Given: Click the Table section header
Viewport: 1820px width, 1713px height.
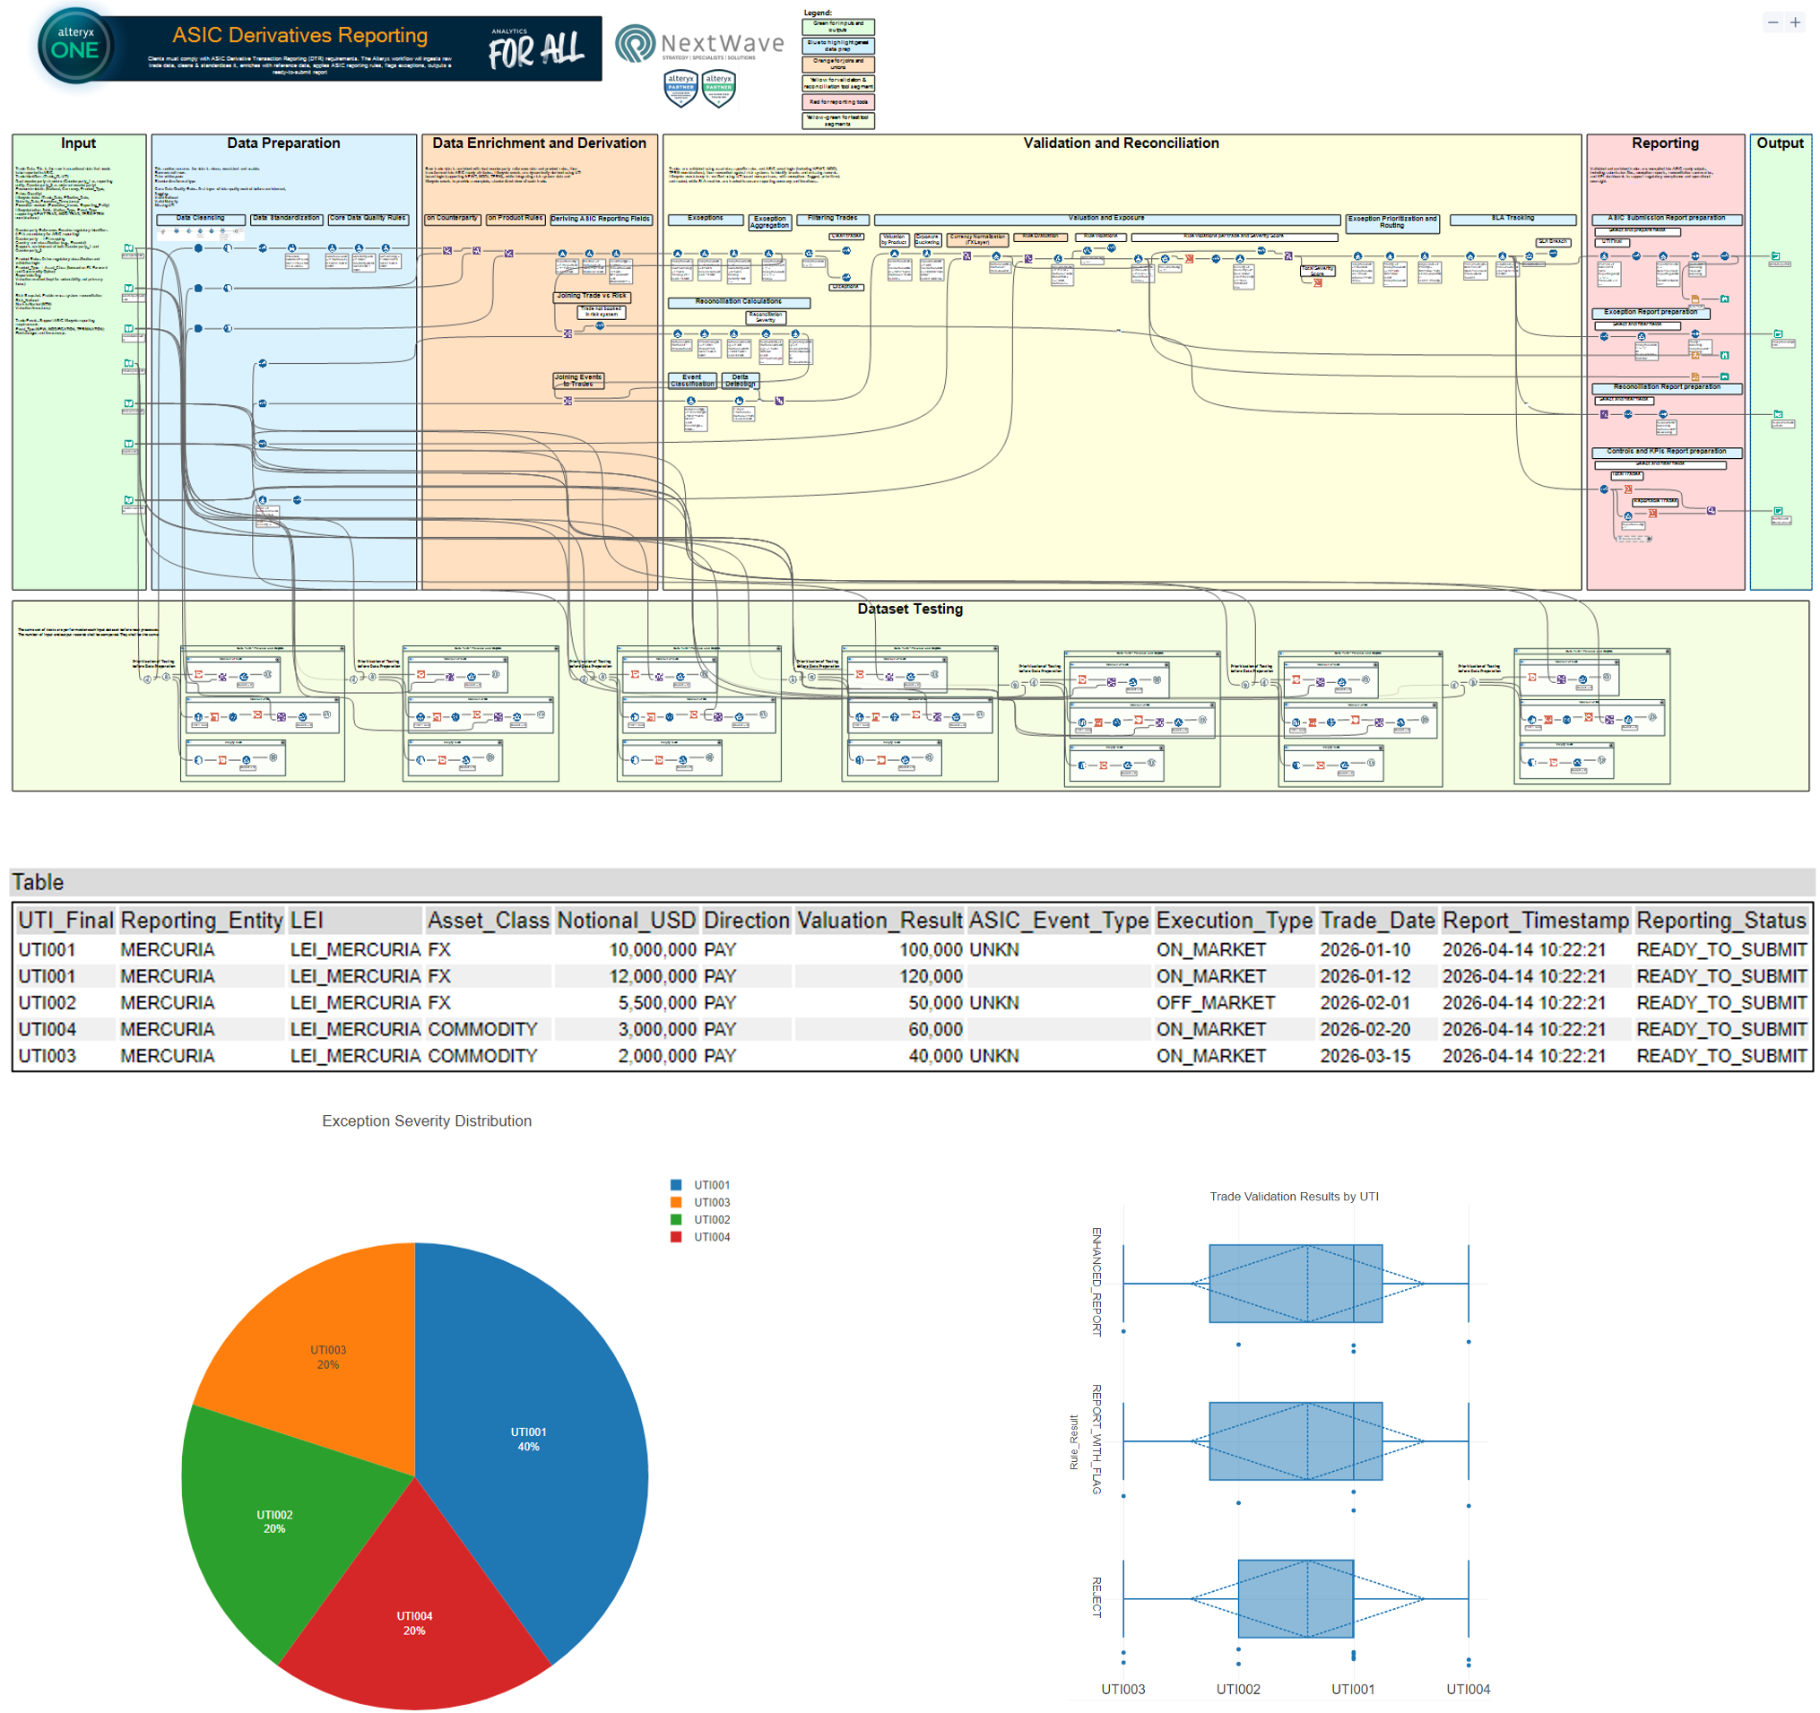Looking at the screenshot, I should click(38, 882).
